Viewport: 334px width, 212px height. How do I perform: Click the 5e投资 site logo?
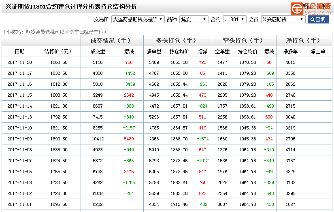(311, 8)
